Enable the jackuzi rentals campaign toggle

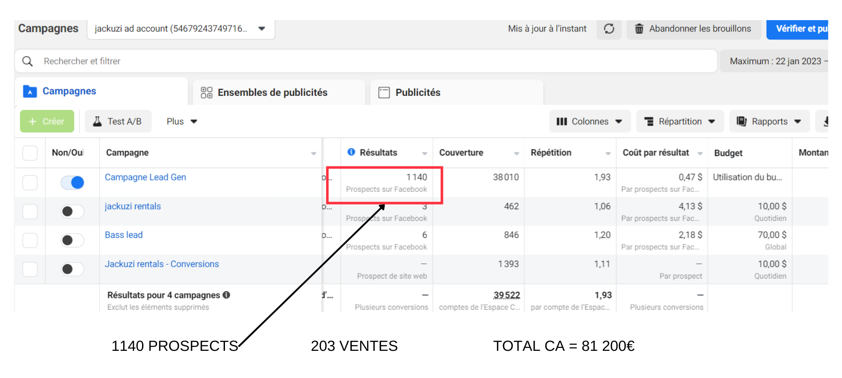[72, 212]
